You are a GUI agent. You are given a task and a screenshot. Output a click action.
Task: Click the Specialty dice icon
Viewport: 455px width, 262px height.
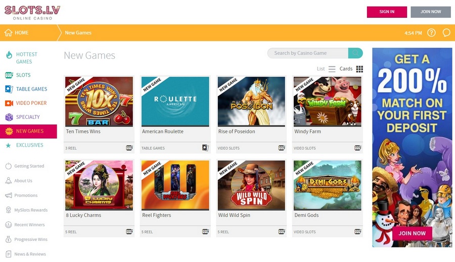(9, 117)
